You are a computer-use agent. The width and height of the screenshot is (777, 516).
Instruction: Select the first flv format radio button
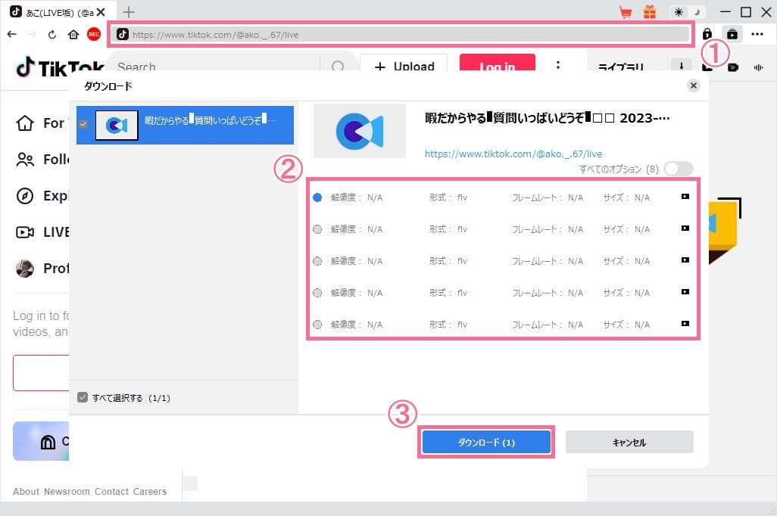(x=317, y=197)
